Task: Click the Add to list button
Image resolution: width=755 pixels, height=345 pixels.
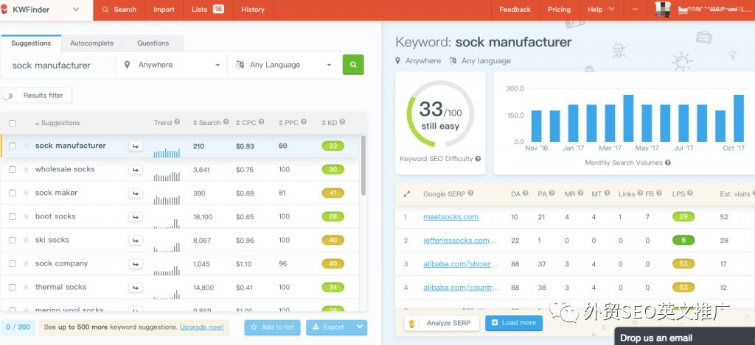Action: 272,327
